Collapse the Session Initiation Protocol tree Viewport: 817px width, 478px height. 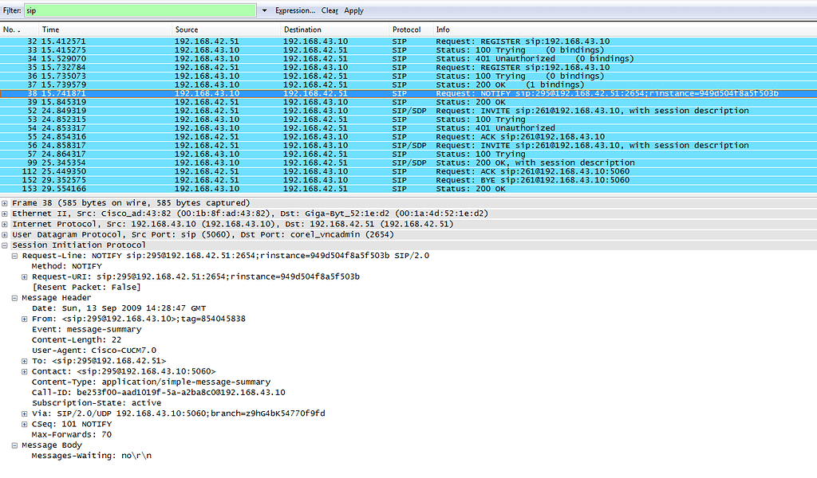pyautogui.click(x=6, y=245)
